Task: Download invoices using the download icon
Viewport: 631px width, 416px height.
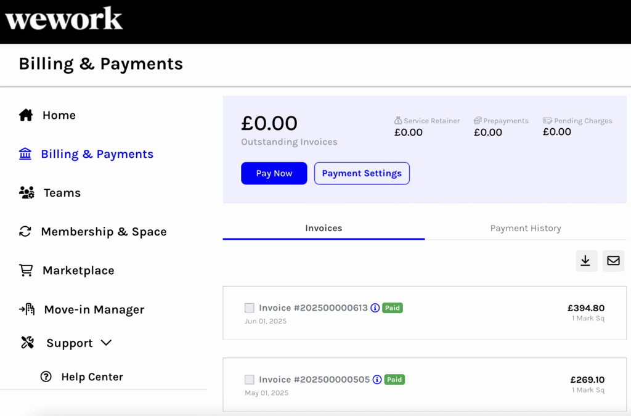Action: [585, 261]
